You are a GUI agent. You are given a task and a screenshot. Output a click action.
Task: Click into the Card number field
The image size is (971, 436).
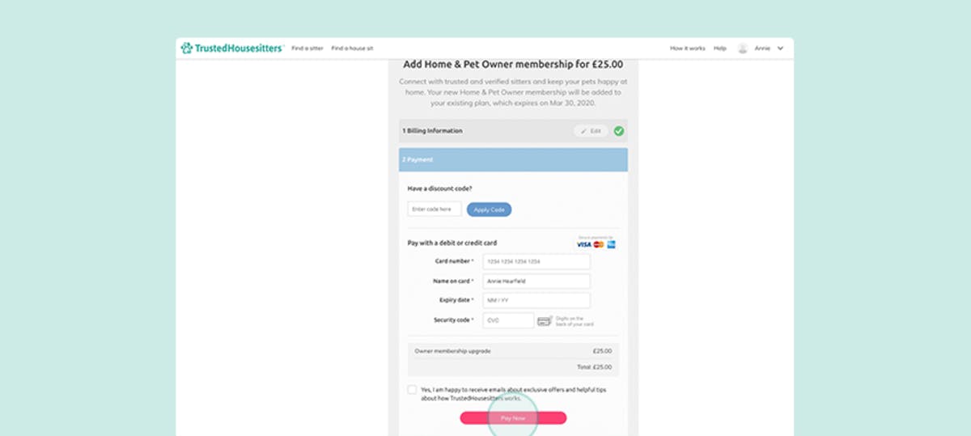click(x=536, y=262)
